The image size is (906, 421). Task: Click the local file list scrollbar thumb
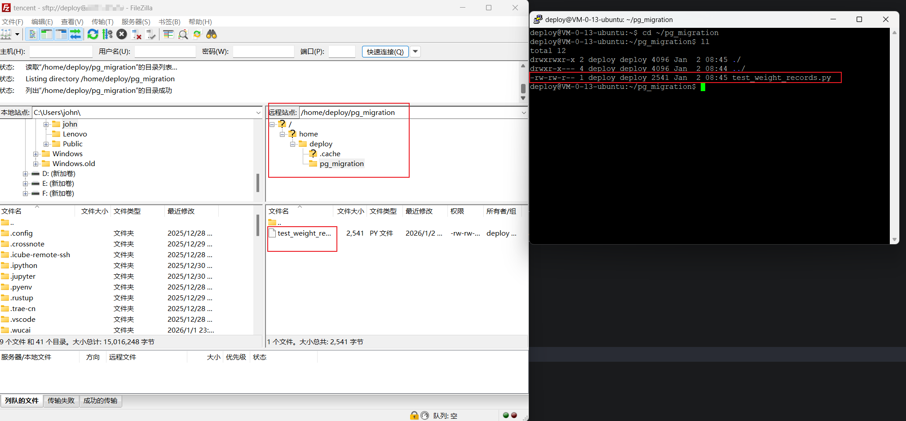tap(257, 225)
